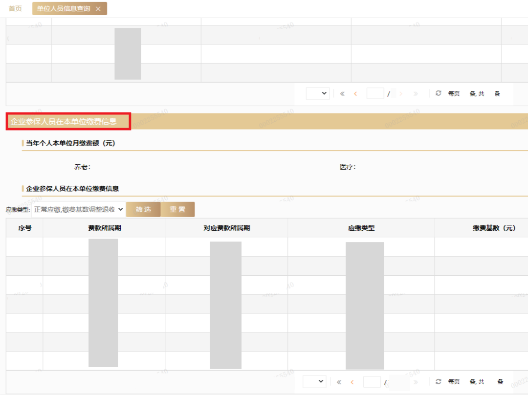The image size is (528, 397).
Task: Open the 应缴类型 dropdown
Action: coord(78,209)
